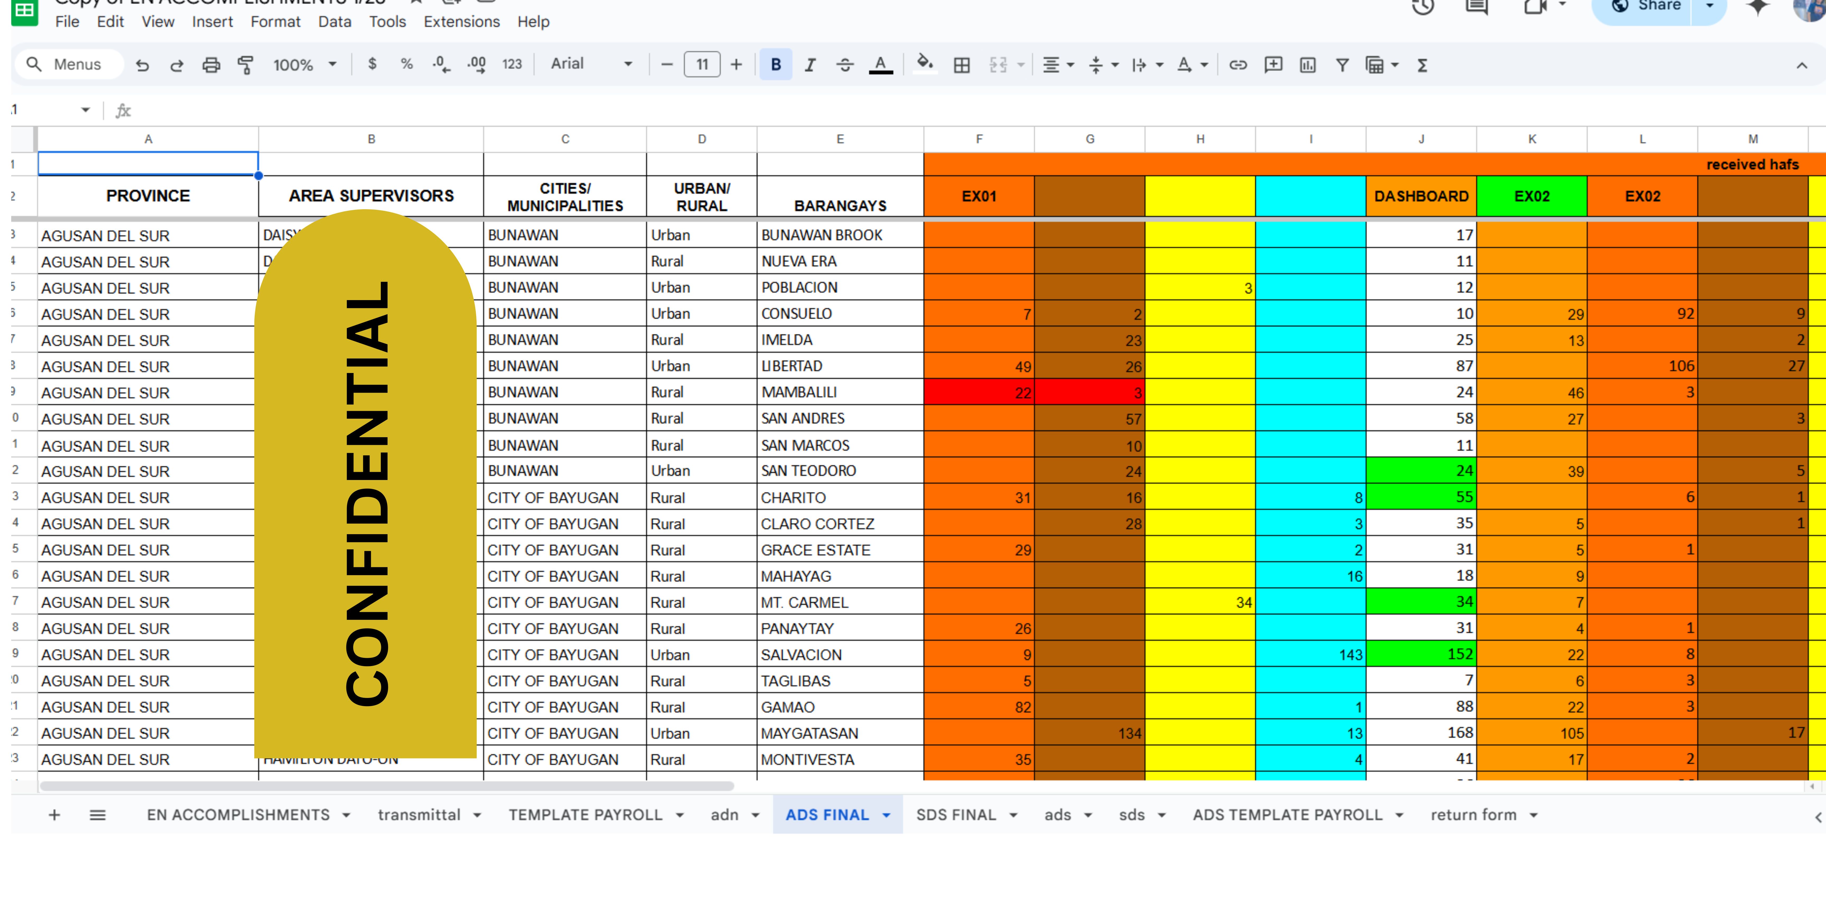This screenshot has height=913, width=1826.
Task: Click the Redo icon
Action: click(176, 65)
